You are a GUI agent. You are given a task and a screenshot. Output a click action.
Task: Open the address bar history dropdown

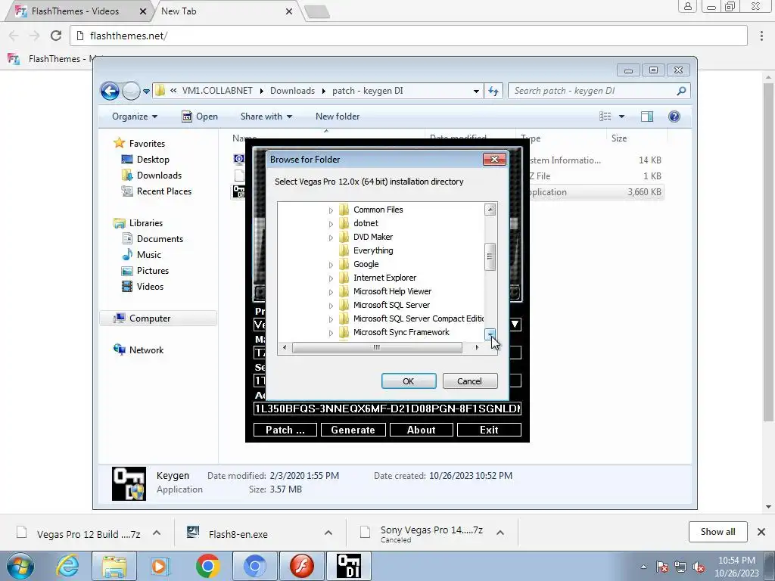(476, 91)
